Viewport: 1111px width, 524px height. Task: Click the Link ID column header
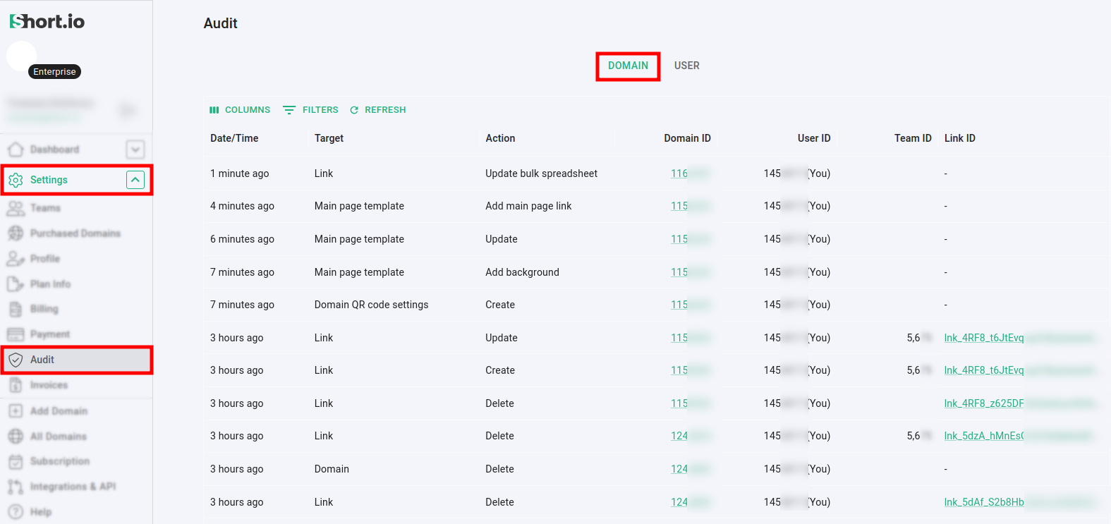(x=960, y=138)
